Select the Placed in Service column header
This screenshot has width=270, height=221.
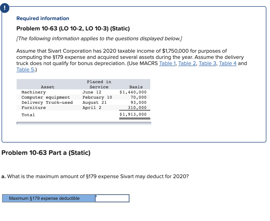99,84
